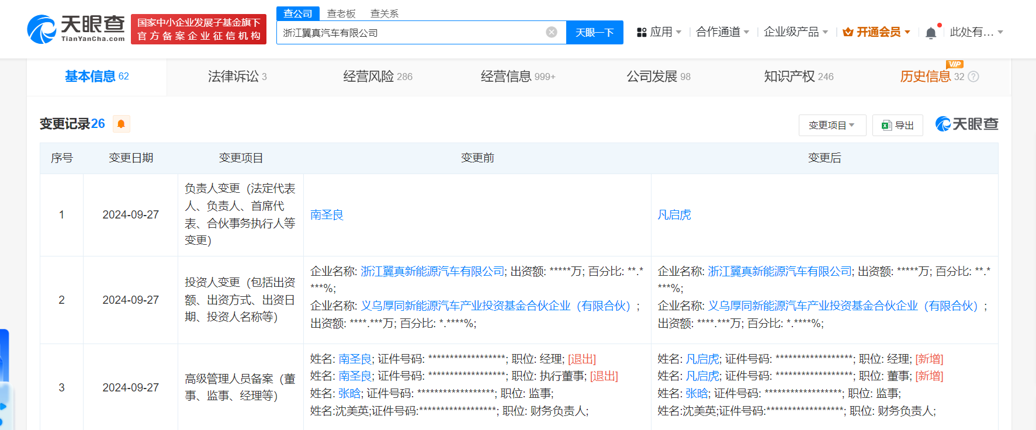This screenshot has width=1036, height=430.
Task: Click 凡启虎 link with 职位 经理 新增
Action: pos(702,359)
